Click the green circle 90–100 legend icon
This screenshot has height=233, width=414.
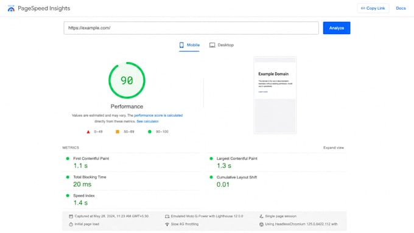(x=150, y=131)
